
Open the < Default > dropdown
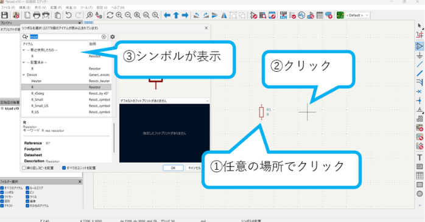coord(357,15)
